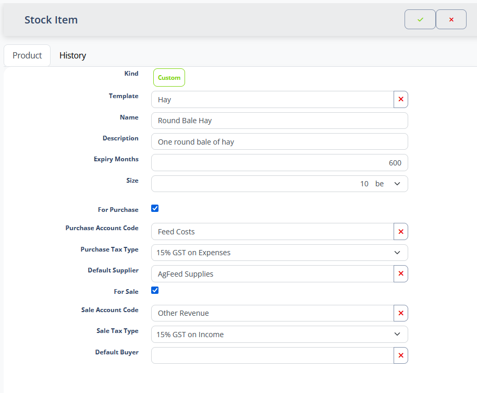477x393 pixels.
Task: Uncheck the For Purchase checkbox
Action: pyautogui.click(x=155, y=209)
